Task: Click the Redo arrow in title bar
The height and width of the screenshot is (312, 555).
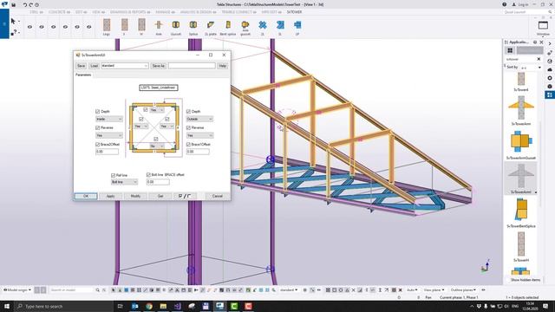Action: [x=31, y=5]
